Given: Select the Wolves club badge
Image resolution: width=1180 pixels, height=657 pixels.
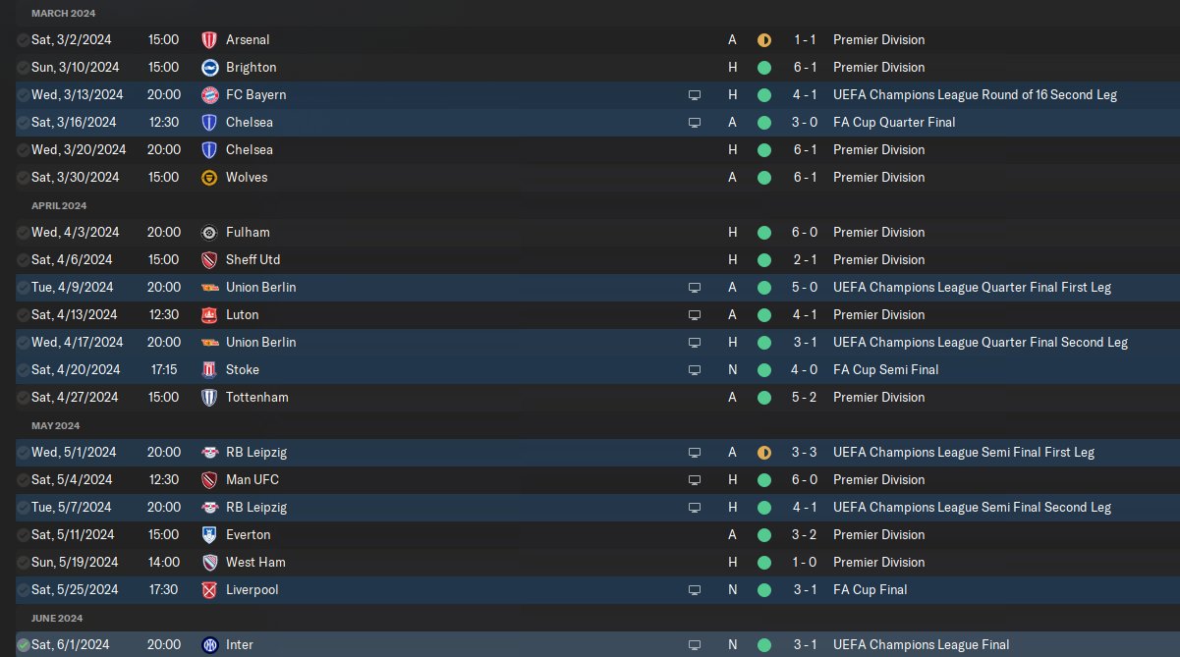Looking at the screenshot, I should tap(208, 178).
